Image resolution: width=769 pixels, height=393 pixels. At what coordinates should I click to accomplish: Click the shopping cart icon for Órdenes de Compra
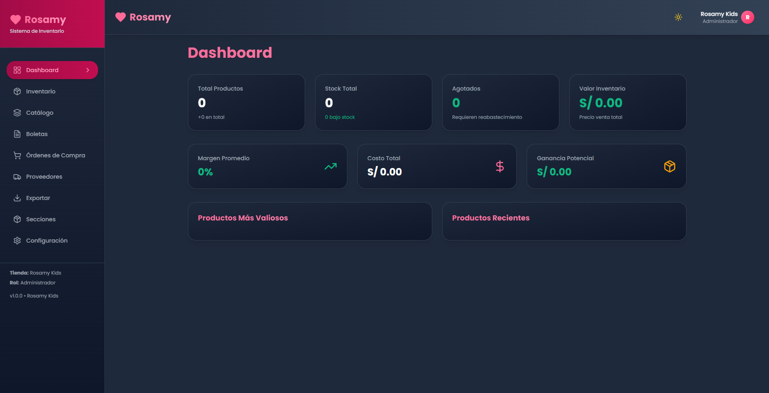pyautogui.click(x=17, y=155)
